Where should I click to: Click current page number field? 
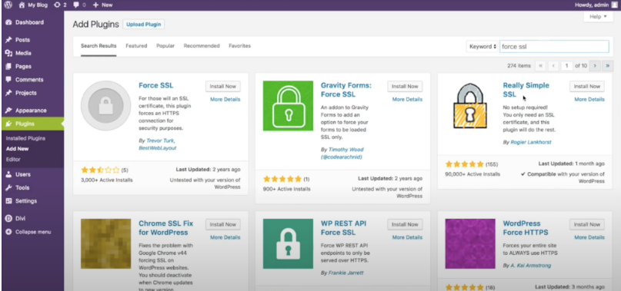coord(566,65)
